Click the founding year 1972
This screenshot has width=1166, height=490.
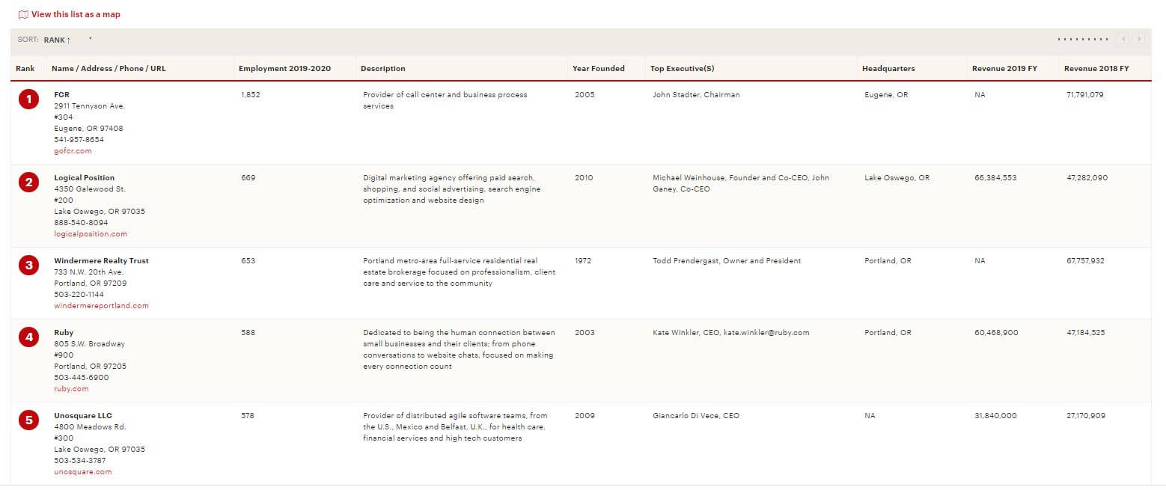tap(583, 261)
